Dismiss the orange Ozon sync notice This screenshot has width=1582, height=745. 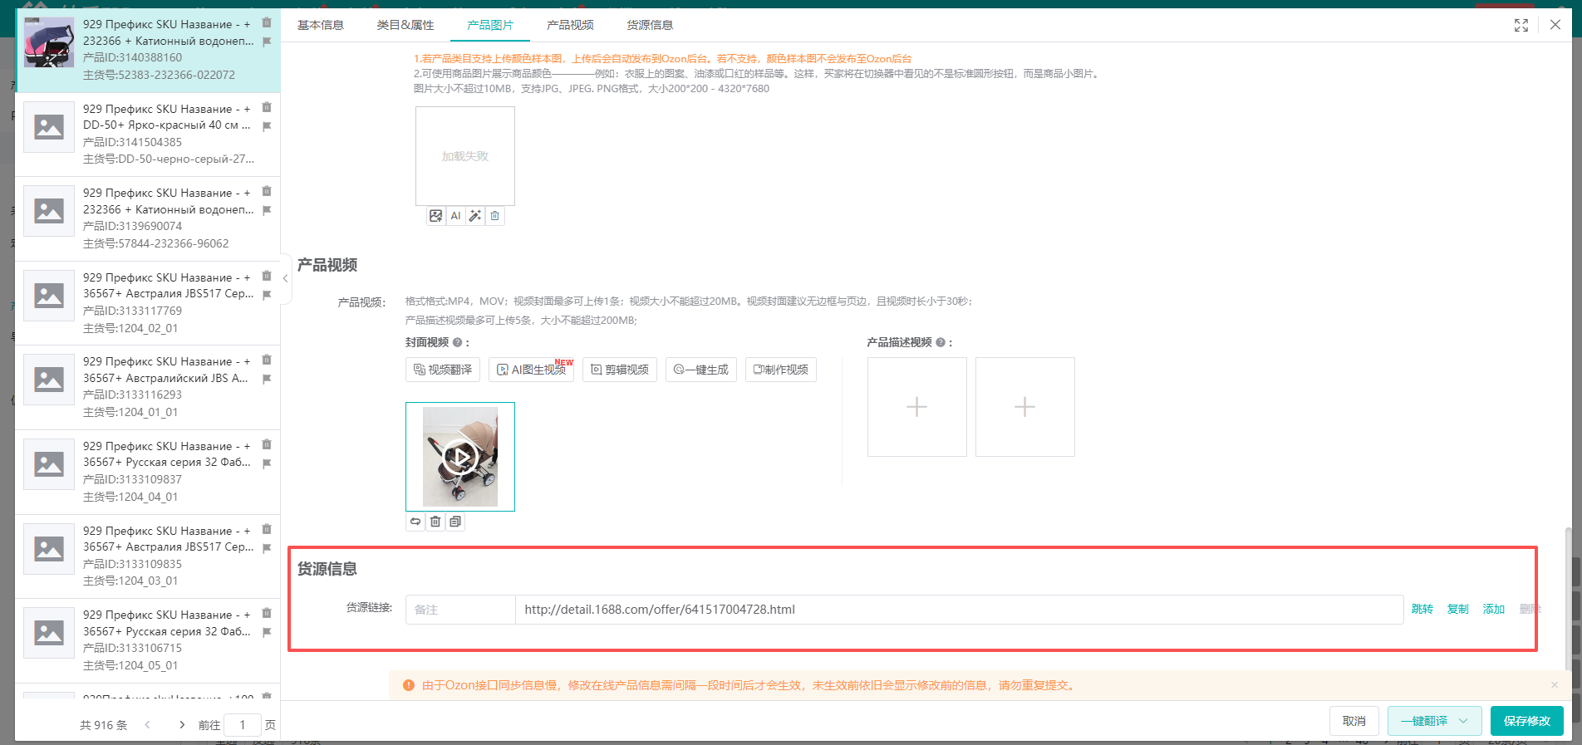(1555, 685)
